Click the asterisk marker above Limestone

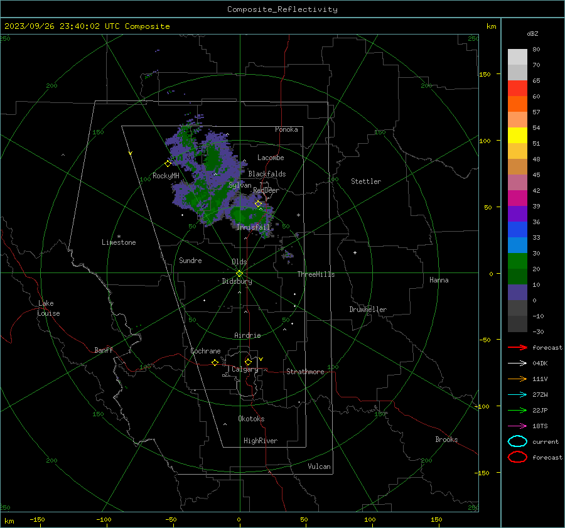(119, 237)
